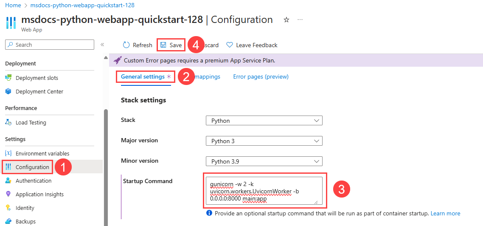Open Application Insights bulb icon

click(x=8, y=194)
